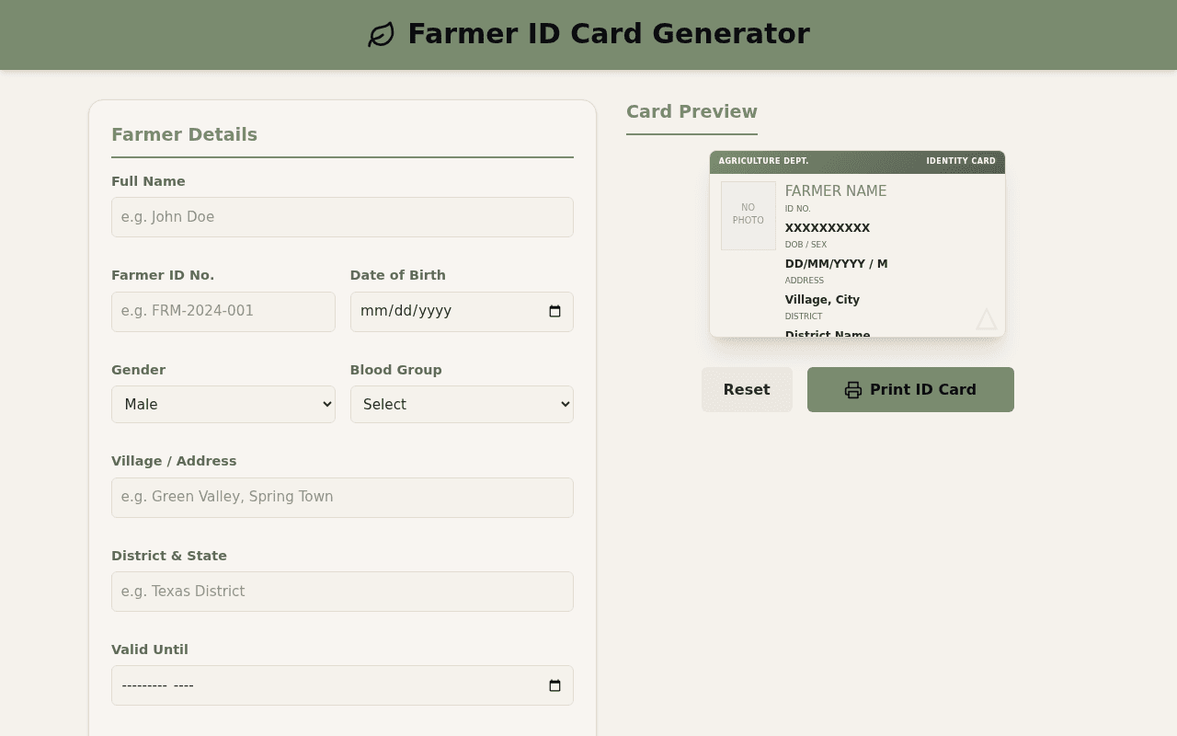Screen dimensions: 1177x736
Task: Click DD/MM/YYYY / M text on card
Action: point(837,264)
